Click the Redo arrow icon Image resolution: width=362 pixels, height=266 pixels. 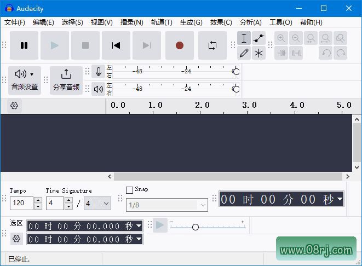tap(340, 53)
